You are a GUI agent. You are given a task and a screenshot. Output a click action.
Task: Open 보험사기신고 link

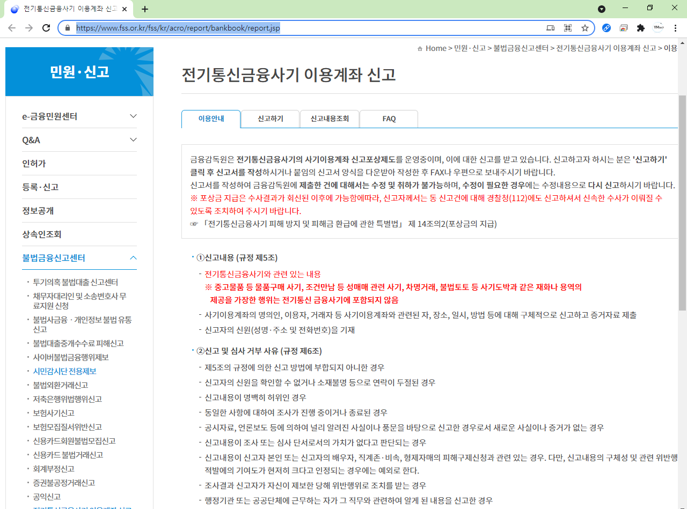(x=54, y=413)
